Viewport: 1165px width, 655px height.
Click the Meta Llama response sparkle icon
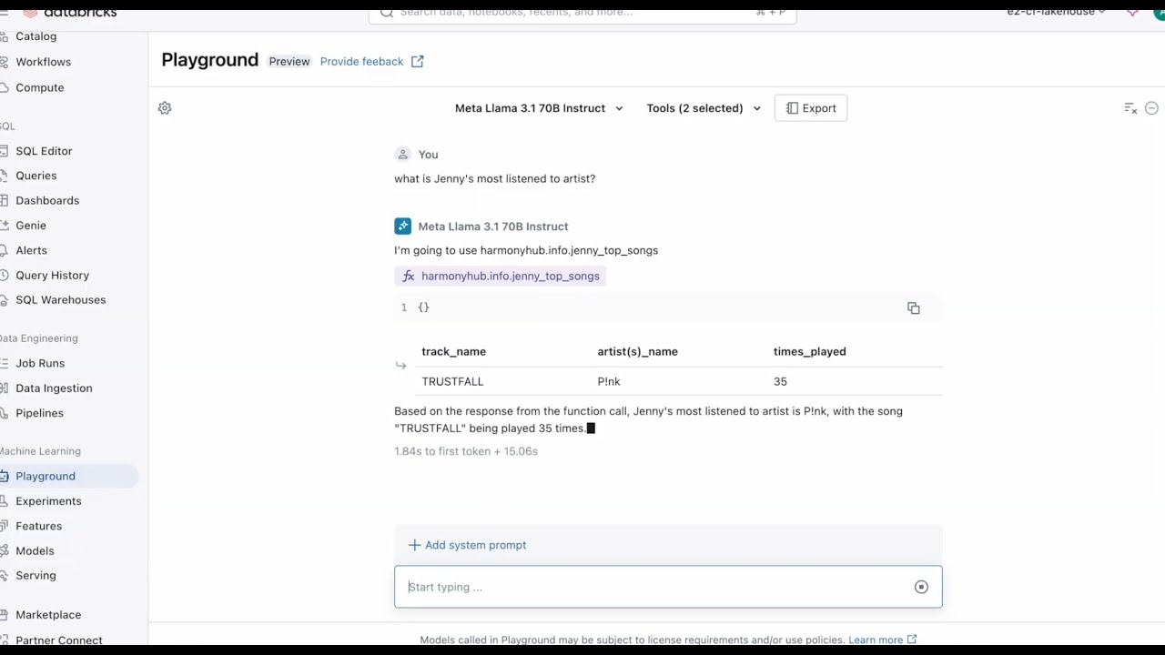(x=402, y=227)
